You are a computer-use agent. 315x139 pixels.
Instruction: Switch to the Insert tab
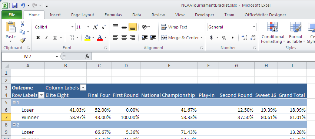[55, 15]
